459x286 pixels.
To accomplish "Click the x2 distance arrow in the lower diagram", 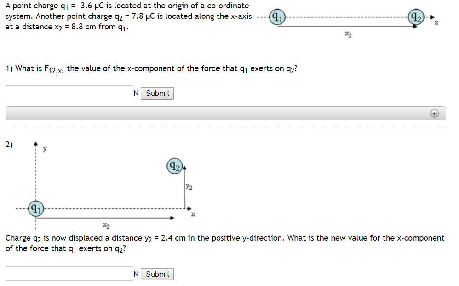I will pyautogui.click(x=106, y=218).
